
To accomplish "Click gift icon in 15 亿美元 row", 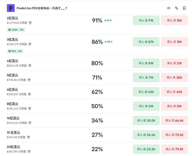I will click(29, 137).
